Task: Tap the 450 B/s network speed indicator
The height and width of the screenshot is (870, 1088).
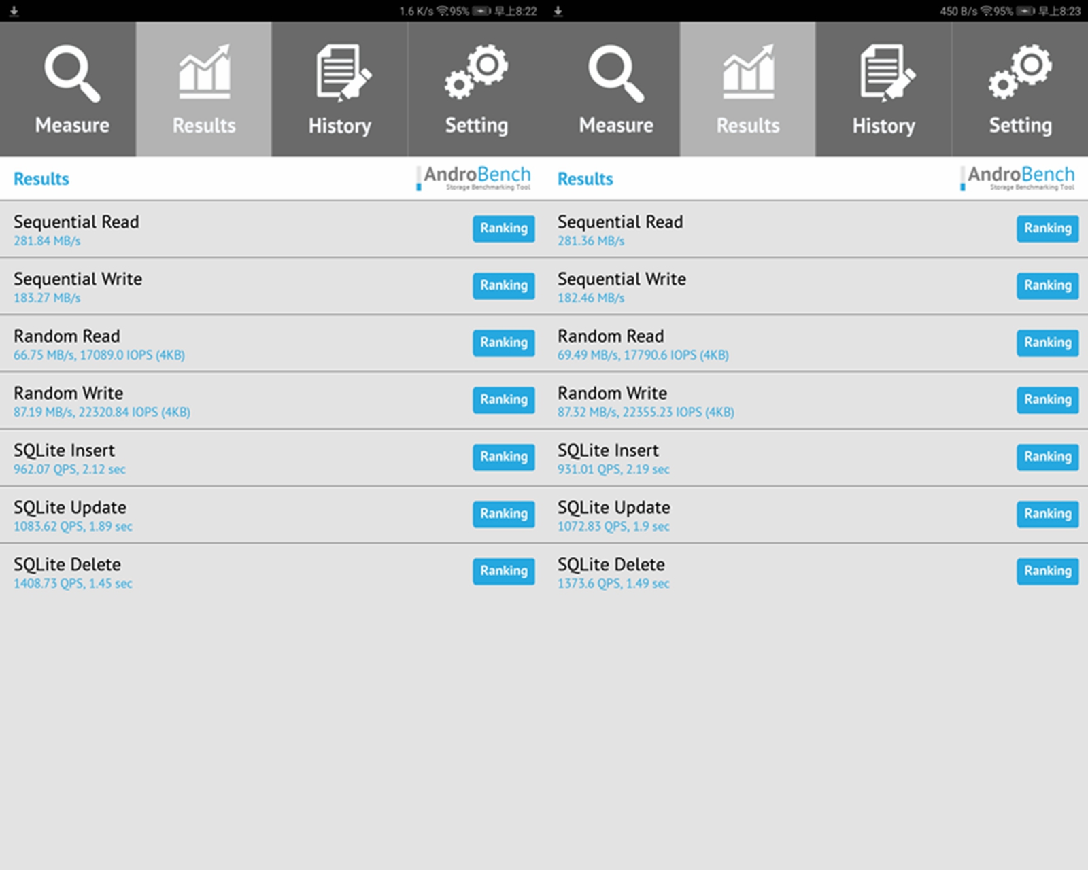Action: pos(959,11)
